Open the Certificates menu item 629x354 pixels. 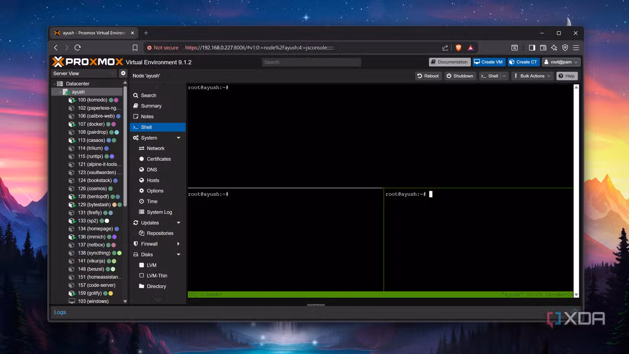pos(157,159)
